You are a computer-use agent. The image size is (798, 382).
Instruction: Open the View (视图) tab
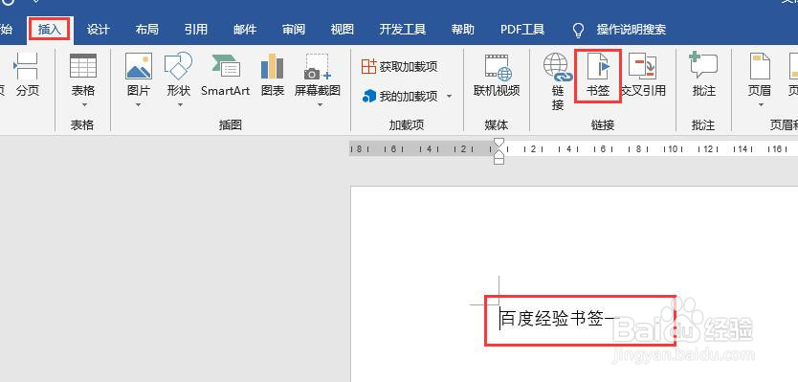[342, 30]
